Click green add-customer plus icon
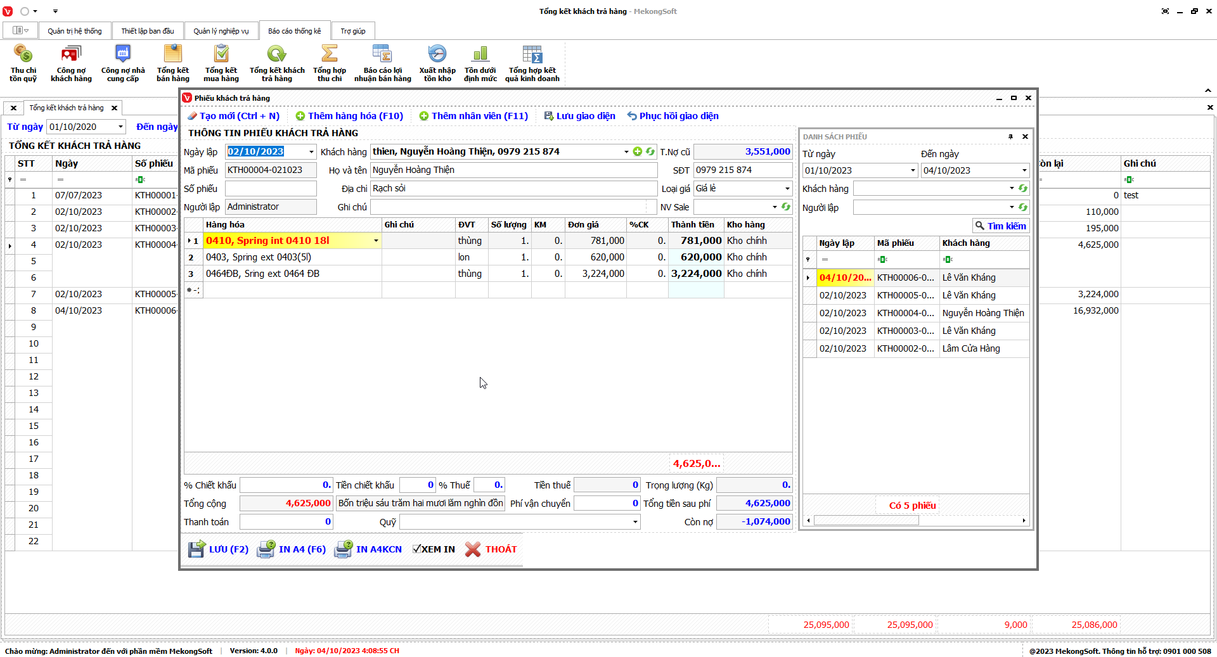Image resolution: width=1217 pixels, height=657 pixels. pyautogui.click(x=638, y=151)
